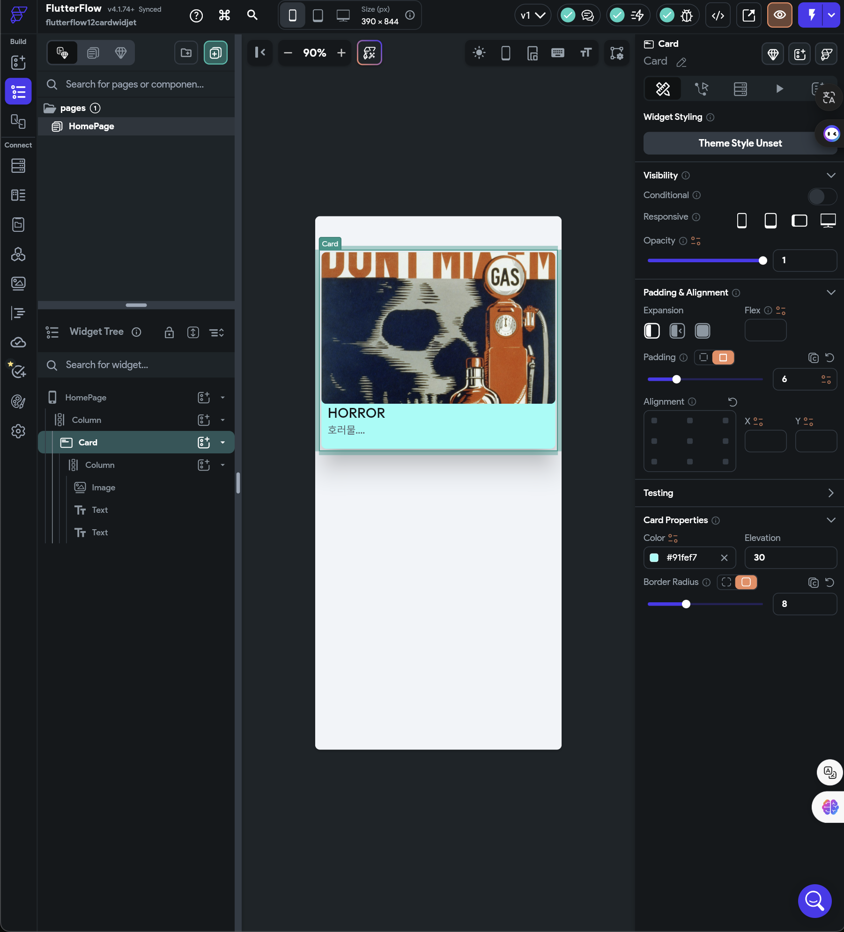The height and width of the screenshot is (932, 844).
Task: Open Firestore database icon under Connect
Action: (18, 166)
